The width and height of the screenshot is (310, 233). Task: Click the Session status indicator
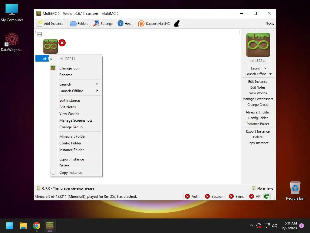214,196
